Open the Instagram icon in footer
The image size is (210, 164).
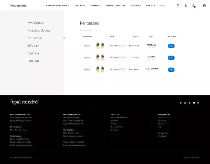[185, 103]
